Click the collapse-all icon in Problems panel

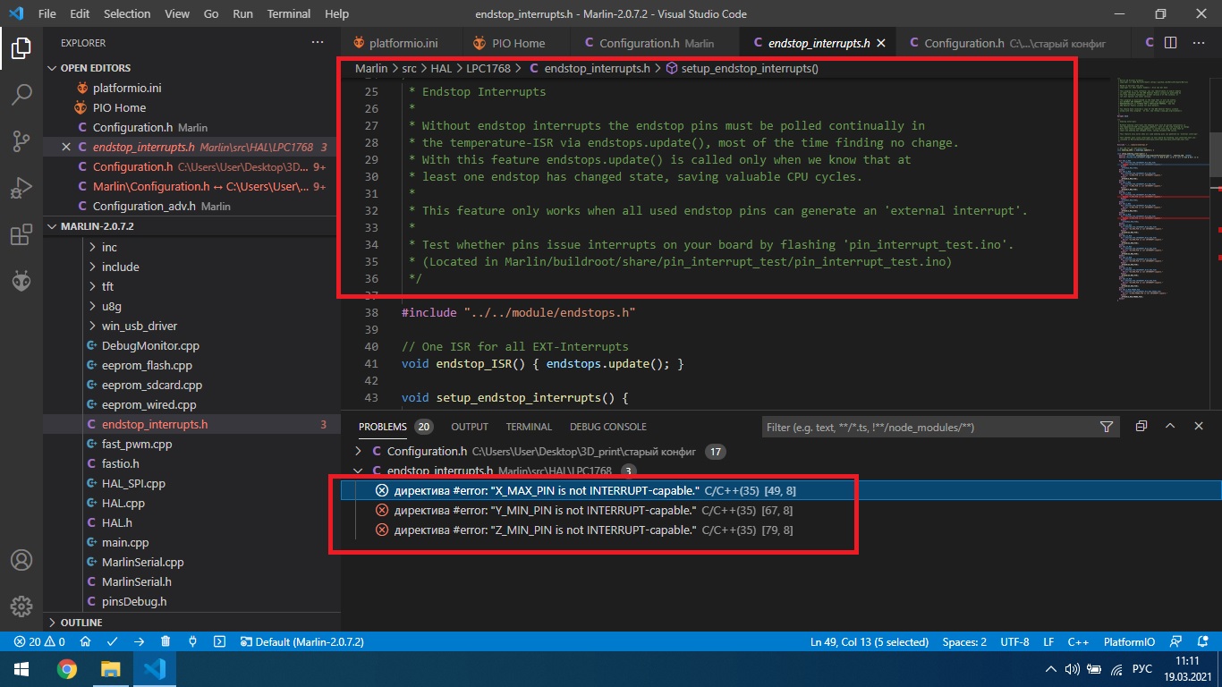point(1141,427)
